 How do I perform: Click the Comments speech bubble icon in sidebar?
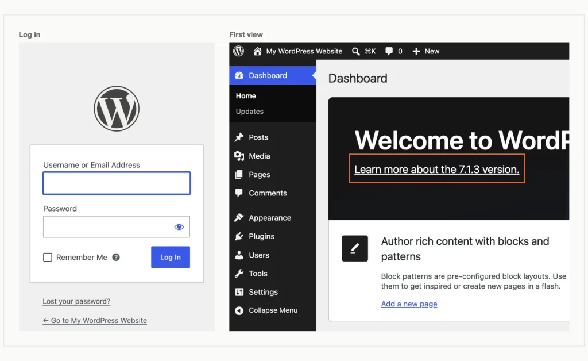pyautogui.click(x=239, y=193)
